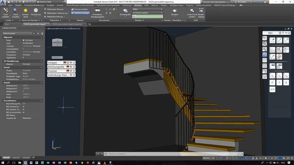Expand the Sonne und Standort panel

[x=31, y=20]
